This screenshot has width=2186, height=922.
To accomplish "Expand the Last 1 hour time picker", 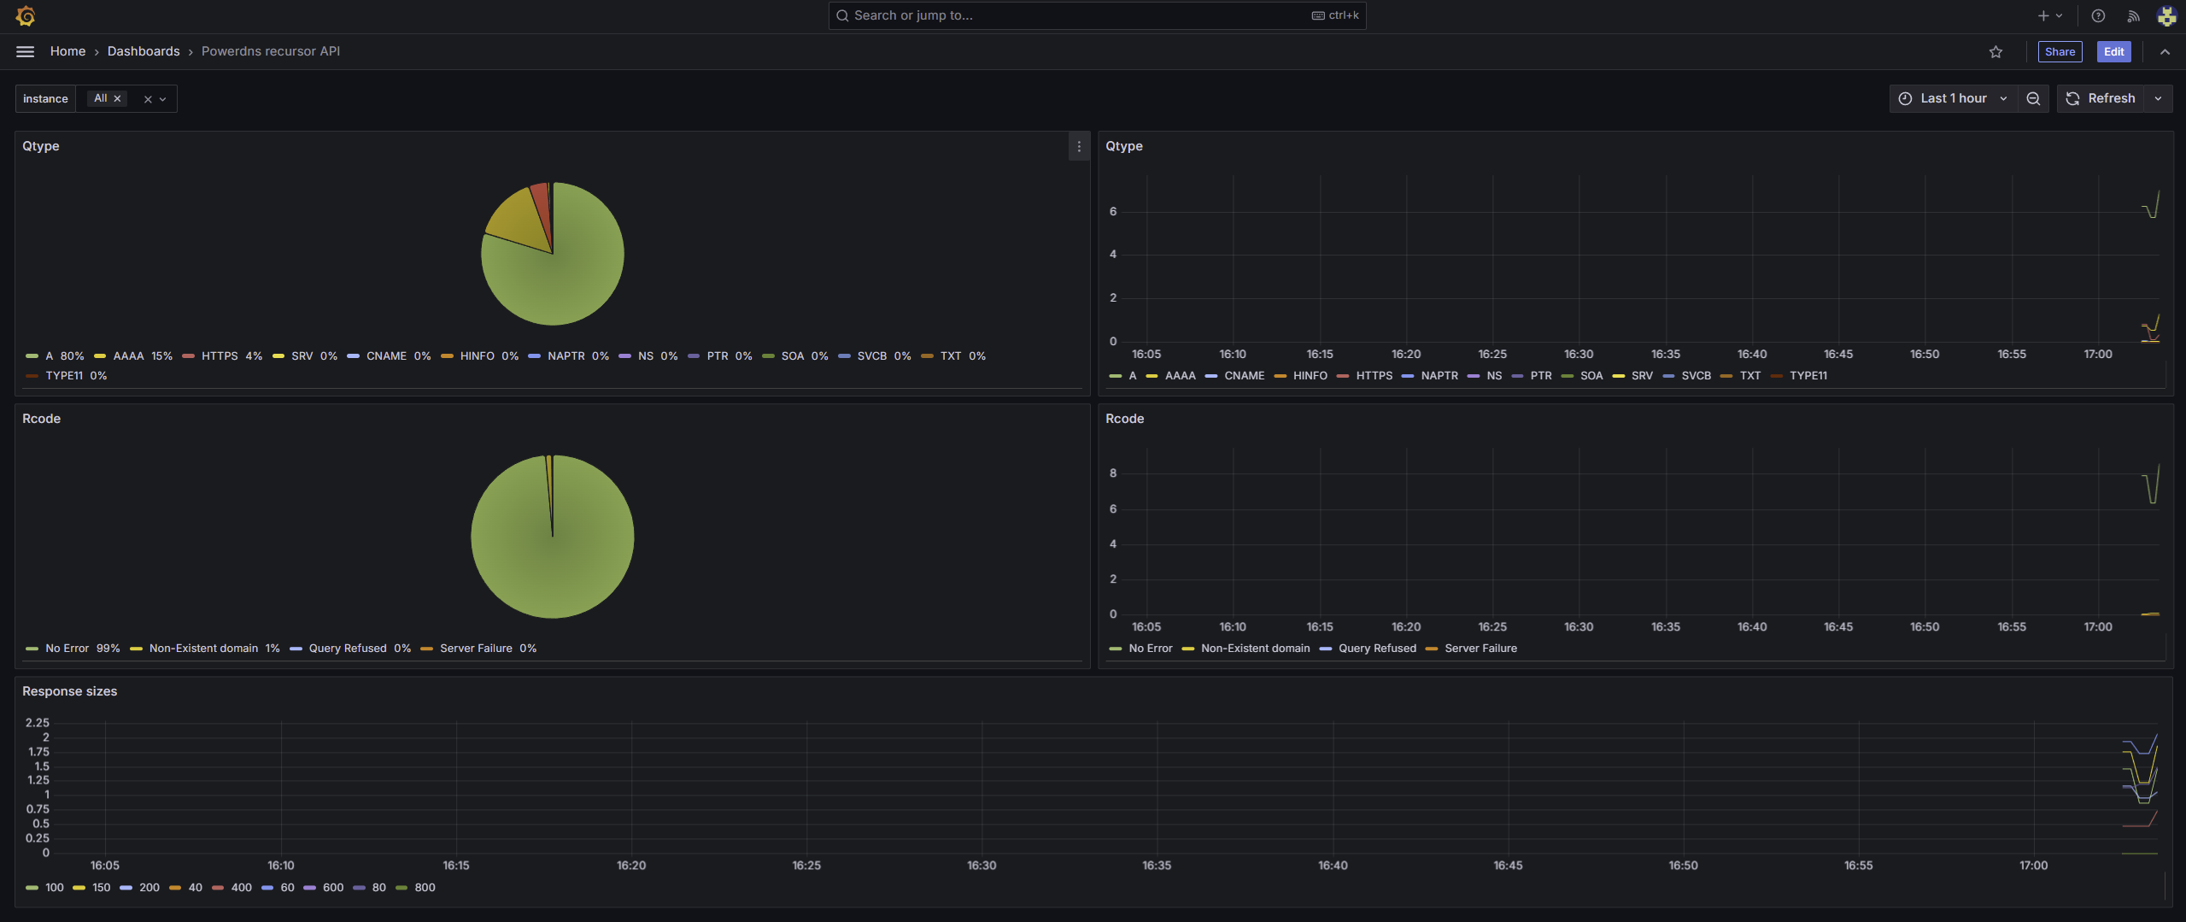I will tap(1953, 99).
